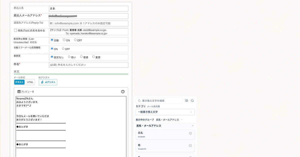Viewport: 300px width, 157px height.
Task: Click the おはようございます、 line
Action: coord(27,102)
